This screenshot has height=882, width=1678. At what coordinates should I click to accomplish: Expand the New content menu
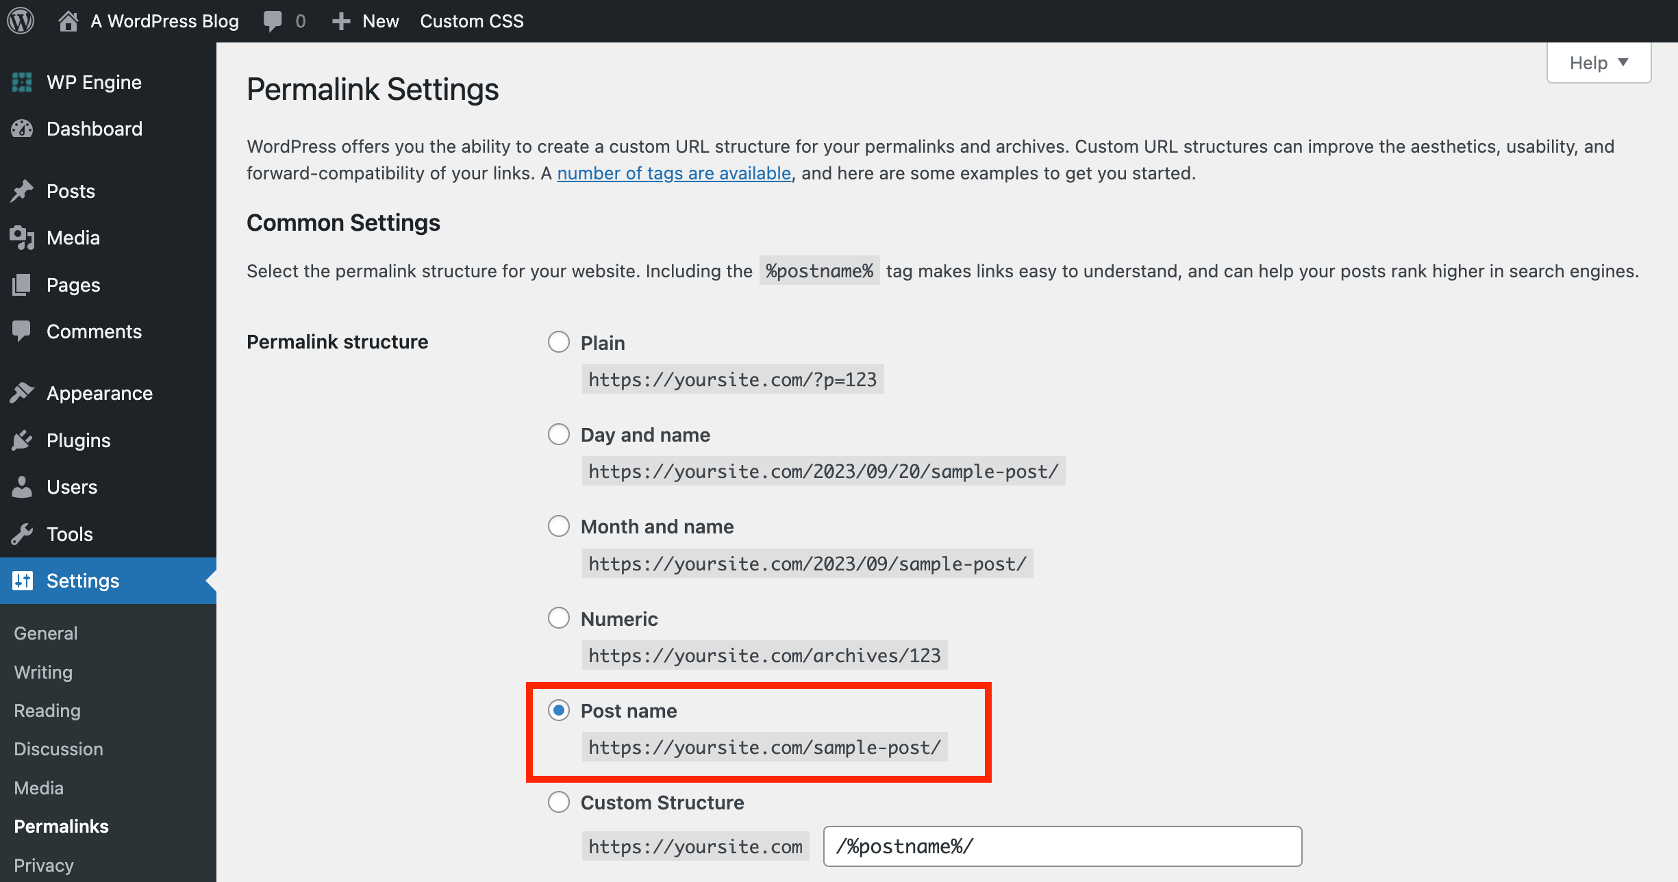click(367, 20)
